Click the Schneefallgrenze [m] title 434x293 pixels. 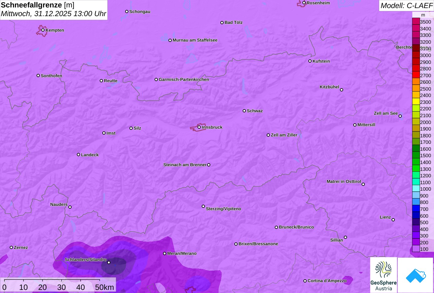(38, 5)
